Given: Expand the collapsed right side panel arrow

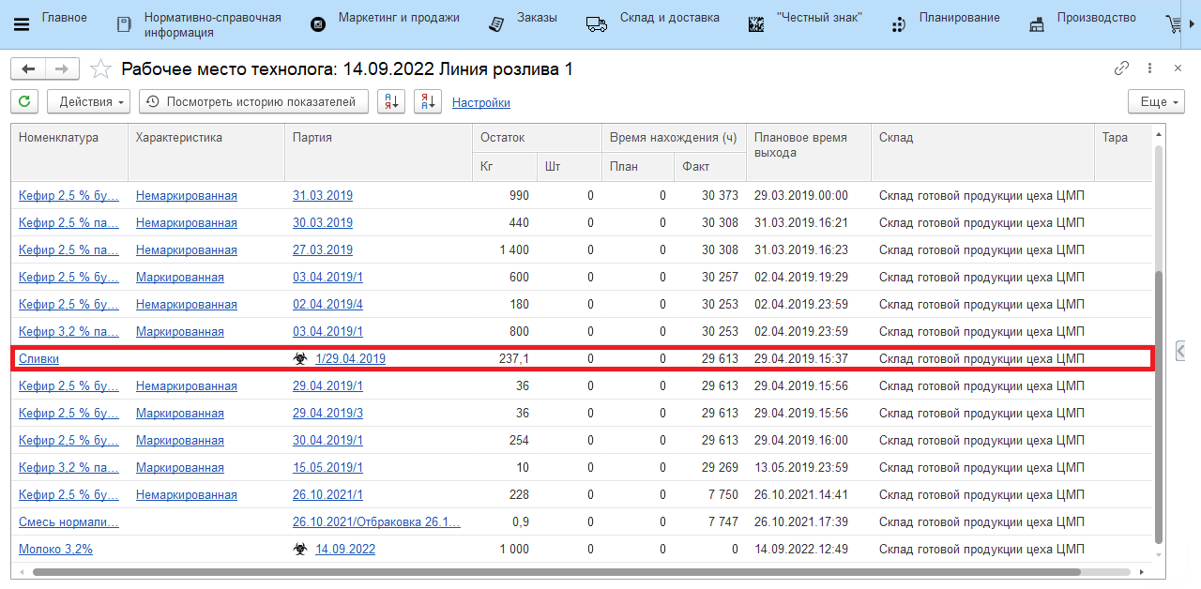Looking at the screenshot, I should (1180, 351).
